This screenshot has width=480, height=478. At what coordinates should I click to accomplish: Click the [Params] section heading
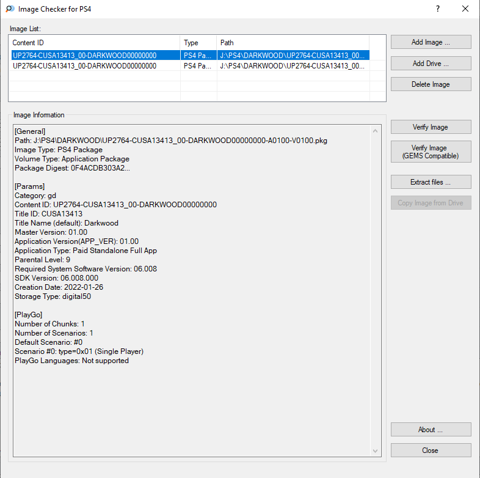(30, 186)
